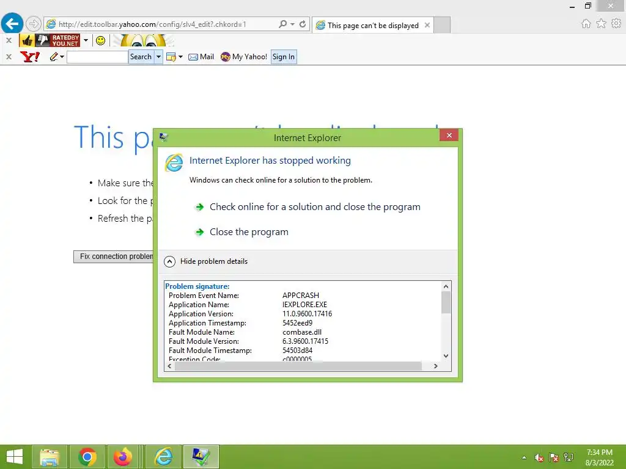
Task: Click the details pane scroll up arrow
Action: (x=446, y=286)
